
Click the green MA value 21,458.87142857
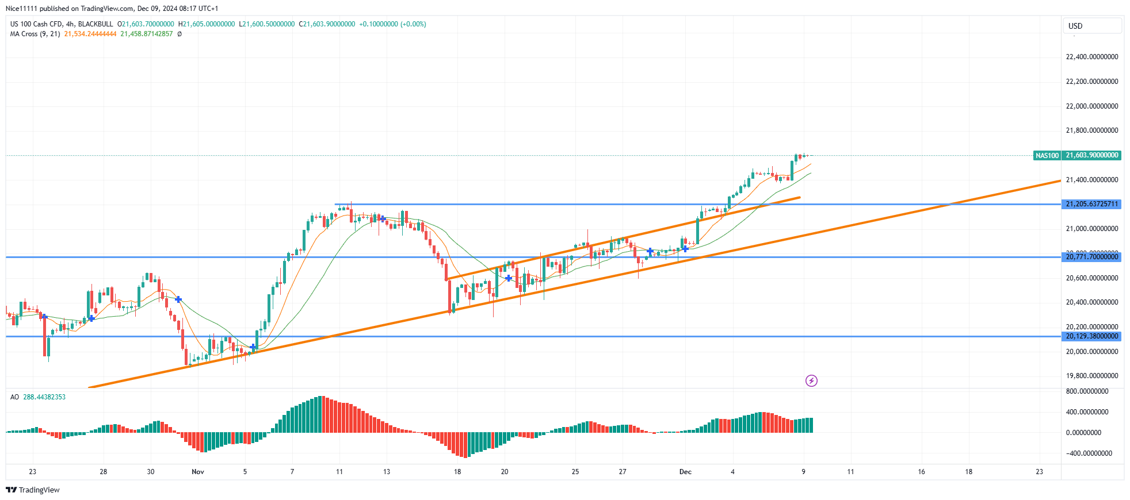coord(146,34)
